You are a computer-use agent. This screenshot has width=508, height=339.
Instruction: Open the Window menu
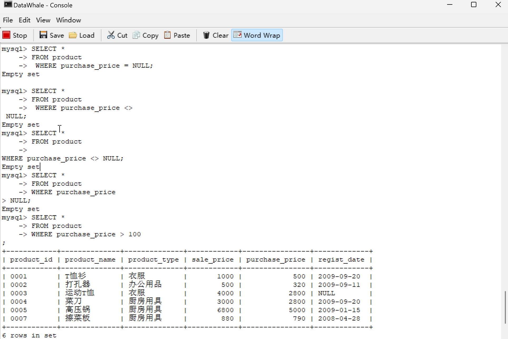(x=68, y=20)
